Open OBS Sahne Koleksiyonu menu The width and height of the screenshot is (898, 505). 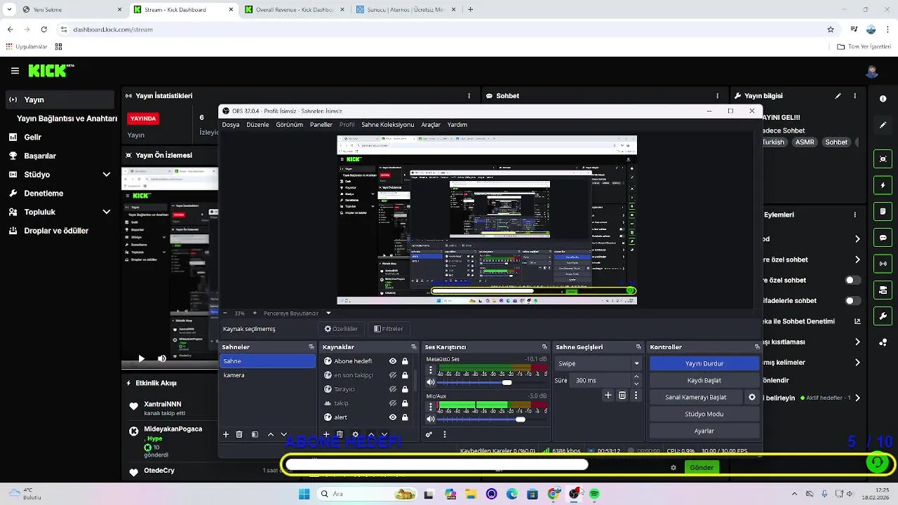(x=387, y=125)
